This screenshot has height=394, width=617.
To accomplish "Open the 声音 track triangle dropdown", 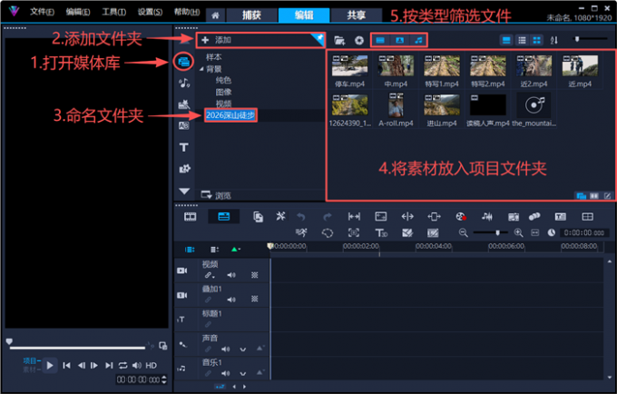I will click(260, 348).
